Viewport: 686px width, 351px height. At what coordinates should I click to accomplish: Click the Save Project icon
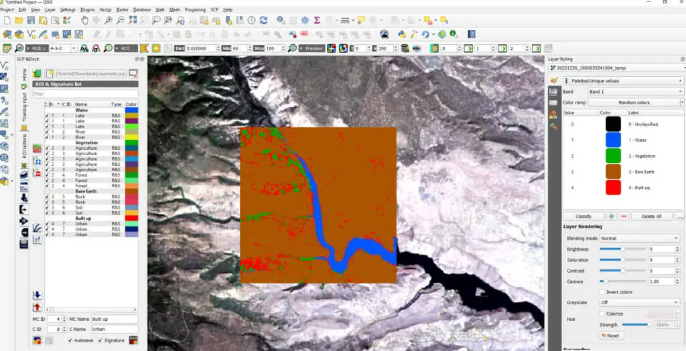[31, 21]
